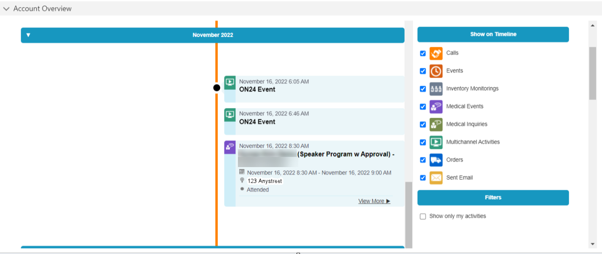The width and height of the screenshot is (602, 254).
Task: Open the 6:05 AM ON24 Event title
Action: pos(257,89)
